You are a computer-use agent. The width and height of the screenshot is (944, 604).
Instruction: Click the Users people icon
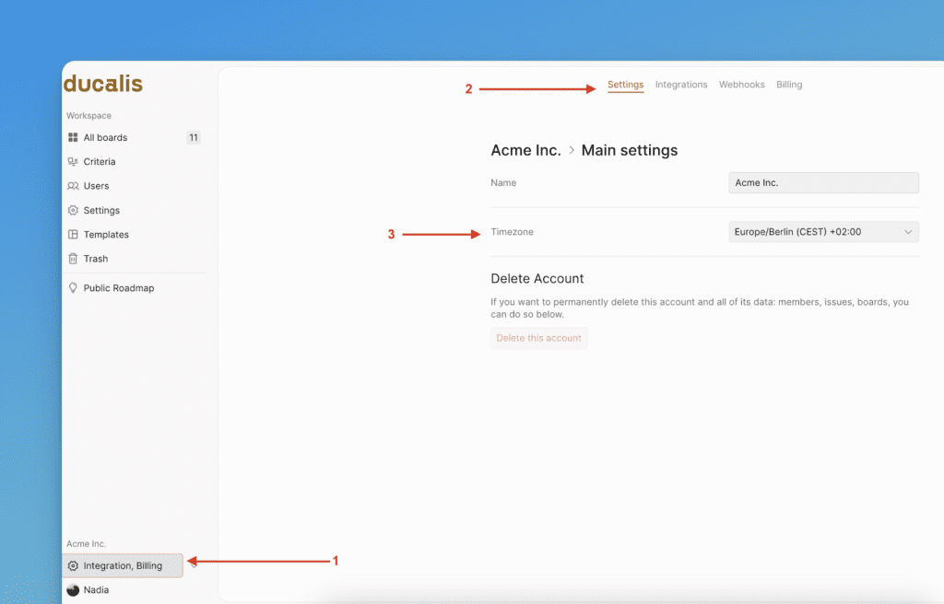(73, 186)
